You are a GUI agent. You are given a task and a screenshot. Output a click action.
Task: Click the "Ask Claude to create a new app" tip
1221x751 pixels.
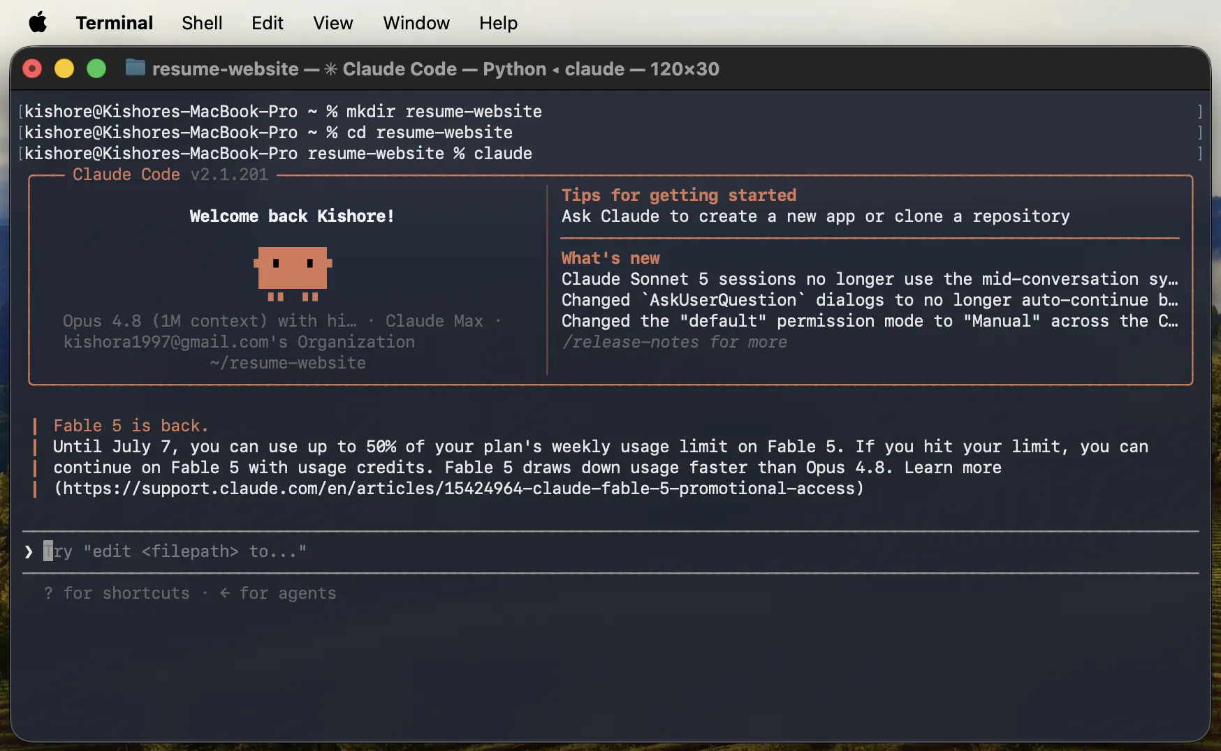[x=816, y=216]
